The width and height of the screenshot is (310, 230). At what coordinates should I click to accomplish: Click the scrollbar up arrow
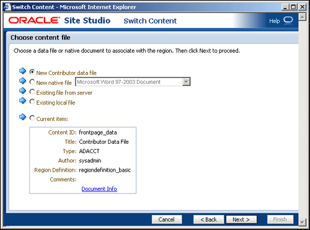pyautogui.click(x=302, y=17)
